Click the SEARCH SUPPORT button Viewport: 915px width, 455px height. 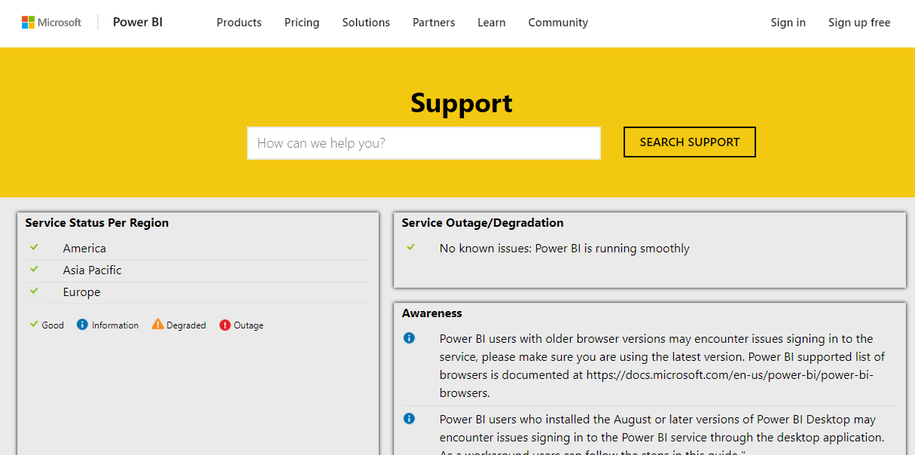(690, 142)
